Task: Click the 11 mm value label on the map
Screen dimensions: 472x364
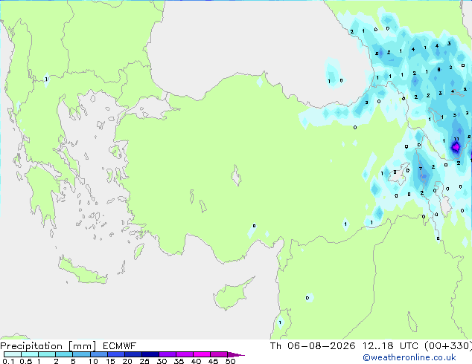Action: 456,139
